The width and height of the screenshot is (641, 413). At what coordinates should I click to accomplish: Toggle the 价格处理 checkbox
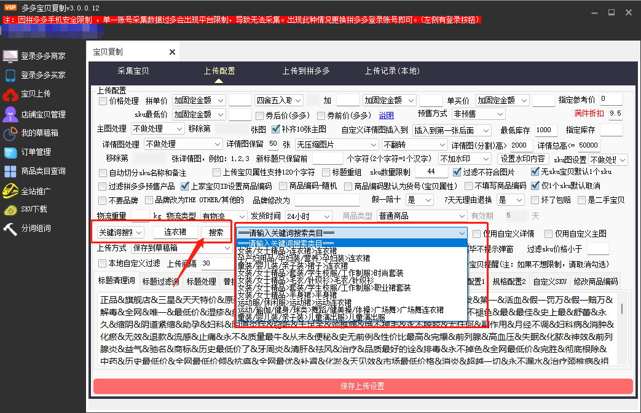click(103, 101)
